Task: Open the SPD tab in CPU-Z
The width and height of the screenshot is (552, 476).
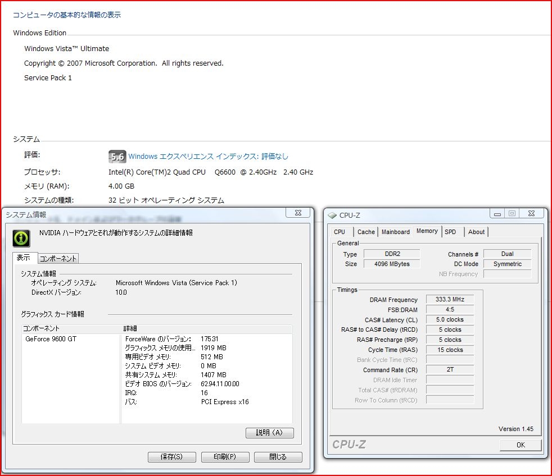Action: click(x=450, y=232)
